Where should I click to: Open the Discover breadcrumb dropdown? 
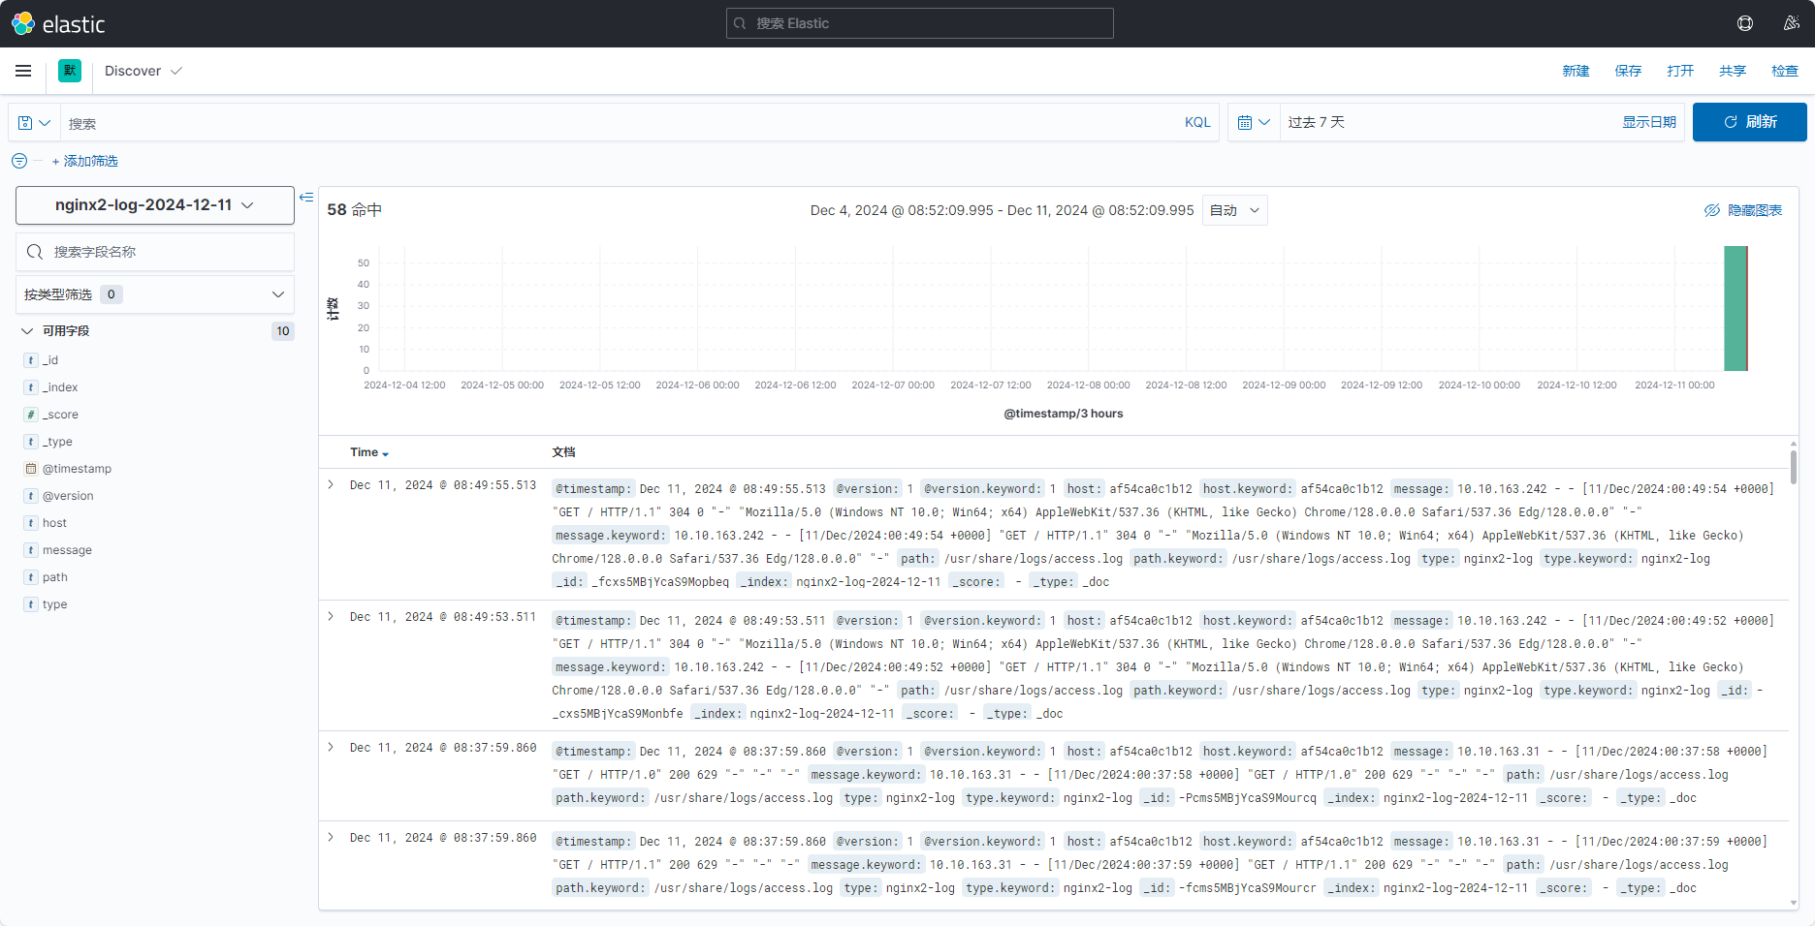(x=143, y=71)
